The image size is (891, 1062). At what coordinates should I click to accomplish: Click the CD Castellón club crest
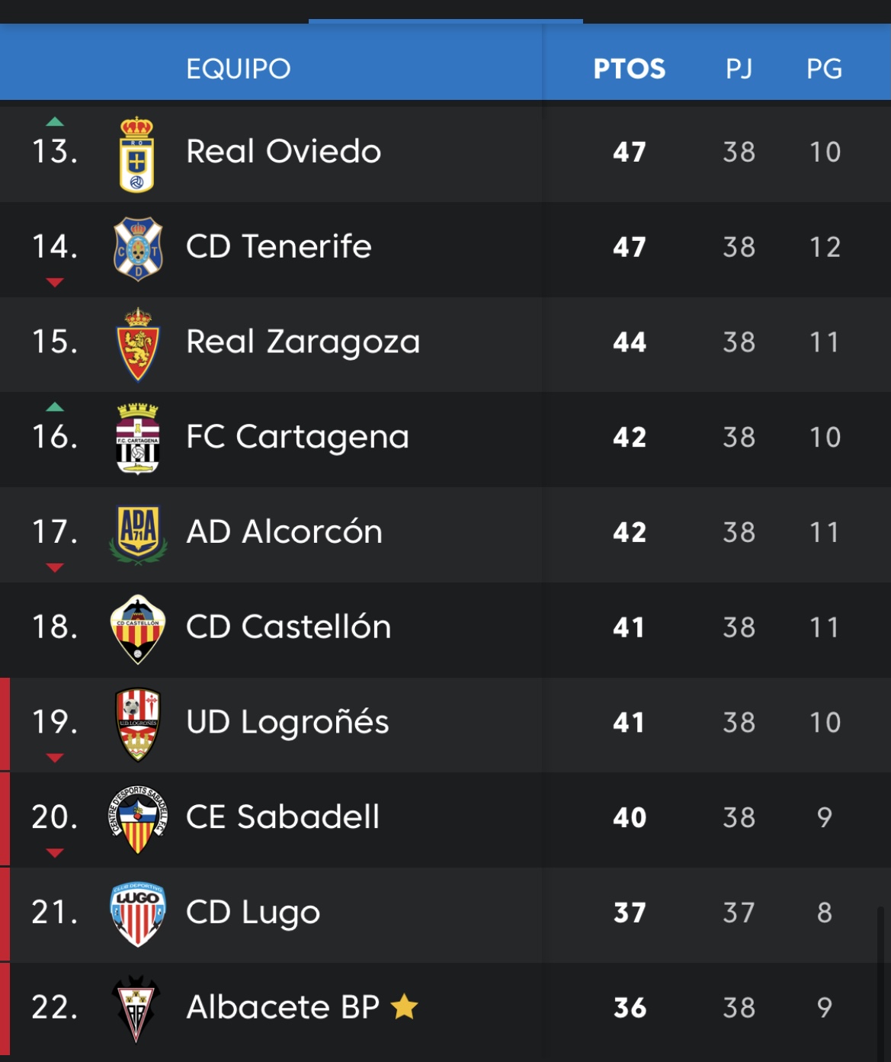pyautogui.click(x=138, y=629)
